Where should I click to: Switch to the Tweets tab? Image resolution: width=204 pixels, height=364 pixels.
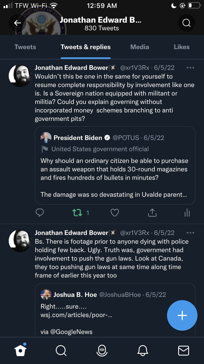25,47
